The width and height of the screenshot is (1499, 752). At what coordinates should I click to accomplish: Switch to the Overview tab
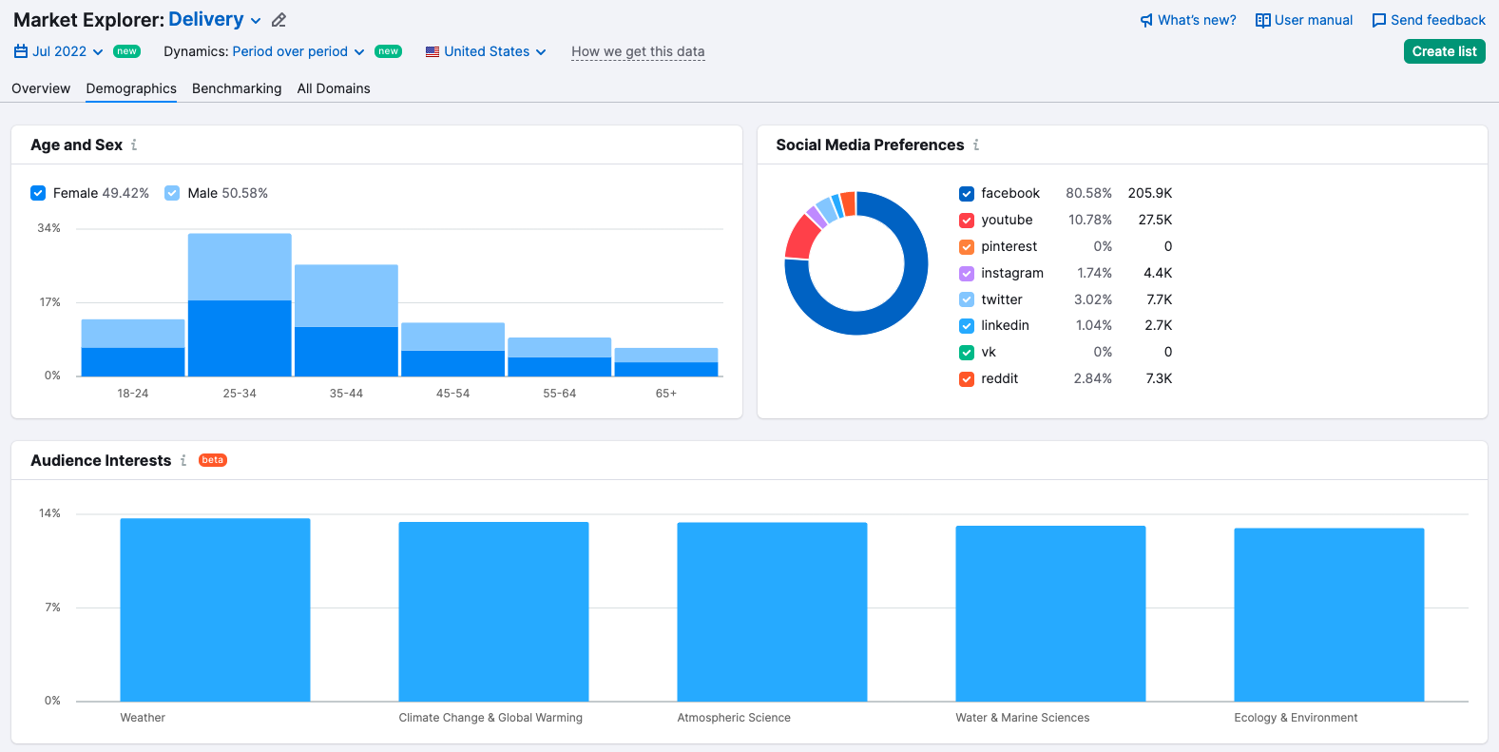point(41,88)
